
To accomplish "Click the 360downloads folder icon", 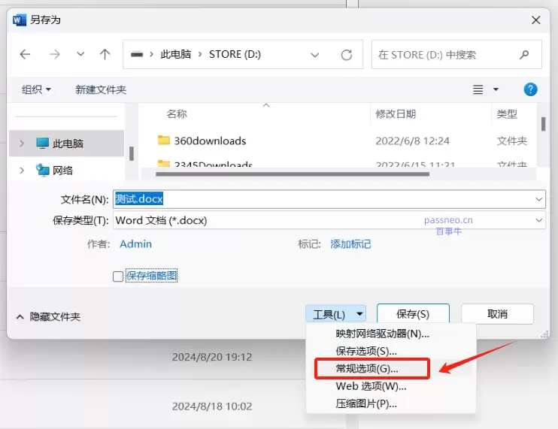I will tap(164, 140).
